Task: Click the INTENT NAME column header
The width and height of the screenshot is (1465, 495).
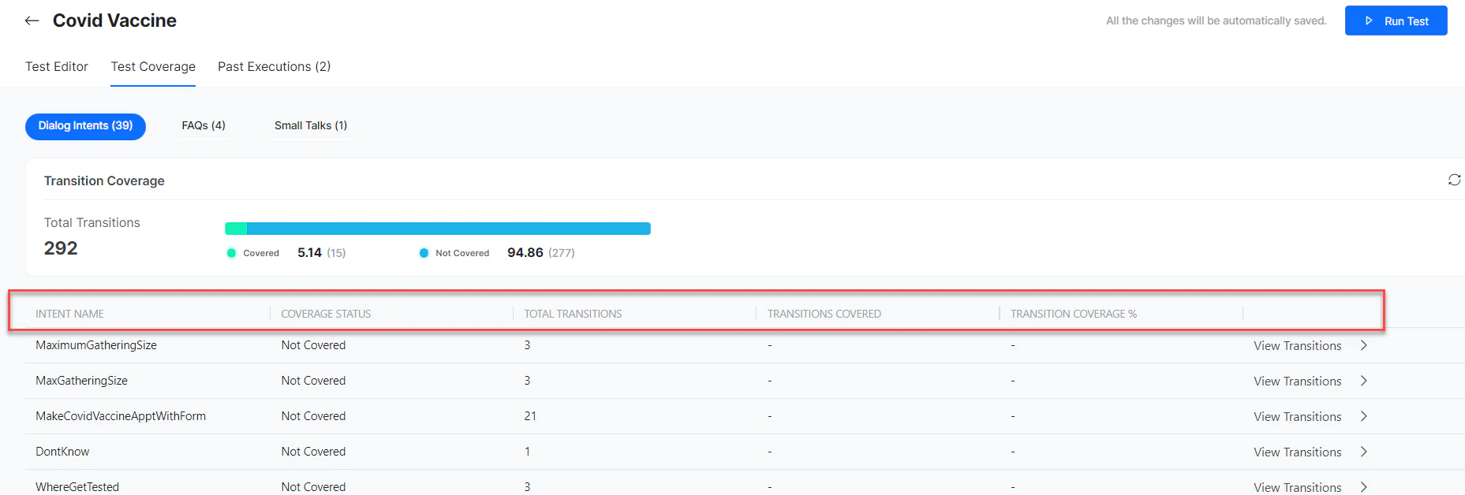Action: point(69,314)
